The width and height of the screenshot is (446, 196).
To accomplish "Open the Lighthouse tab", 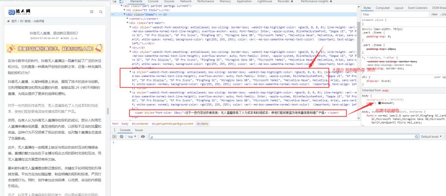I will click(x=264, y=1).
